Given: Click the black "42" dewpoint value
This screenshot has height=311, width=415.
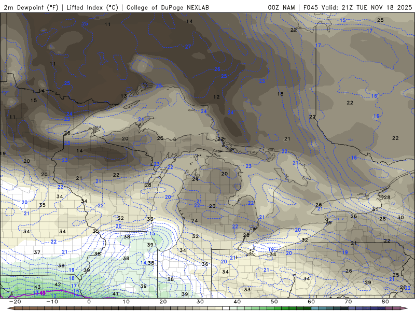Looking at the screenshot, I should [58, 285].
